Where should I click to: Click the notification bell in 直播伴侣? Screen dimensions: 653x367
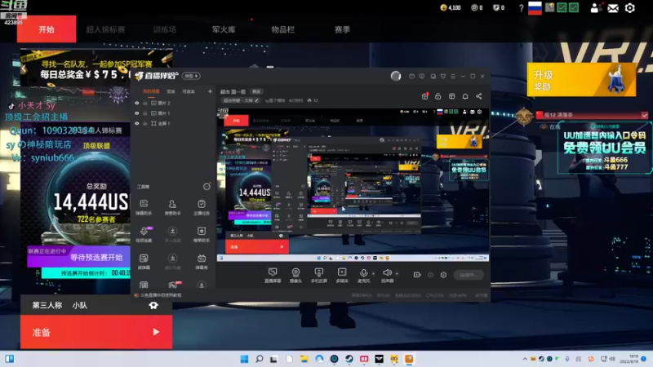tap(465, 96)
